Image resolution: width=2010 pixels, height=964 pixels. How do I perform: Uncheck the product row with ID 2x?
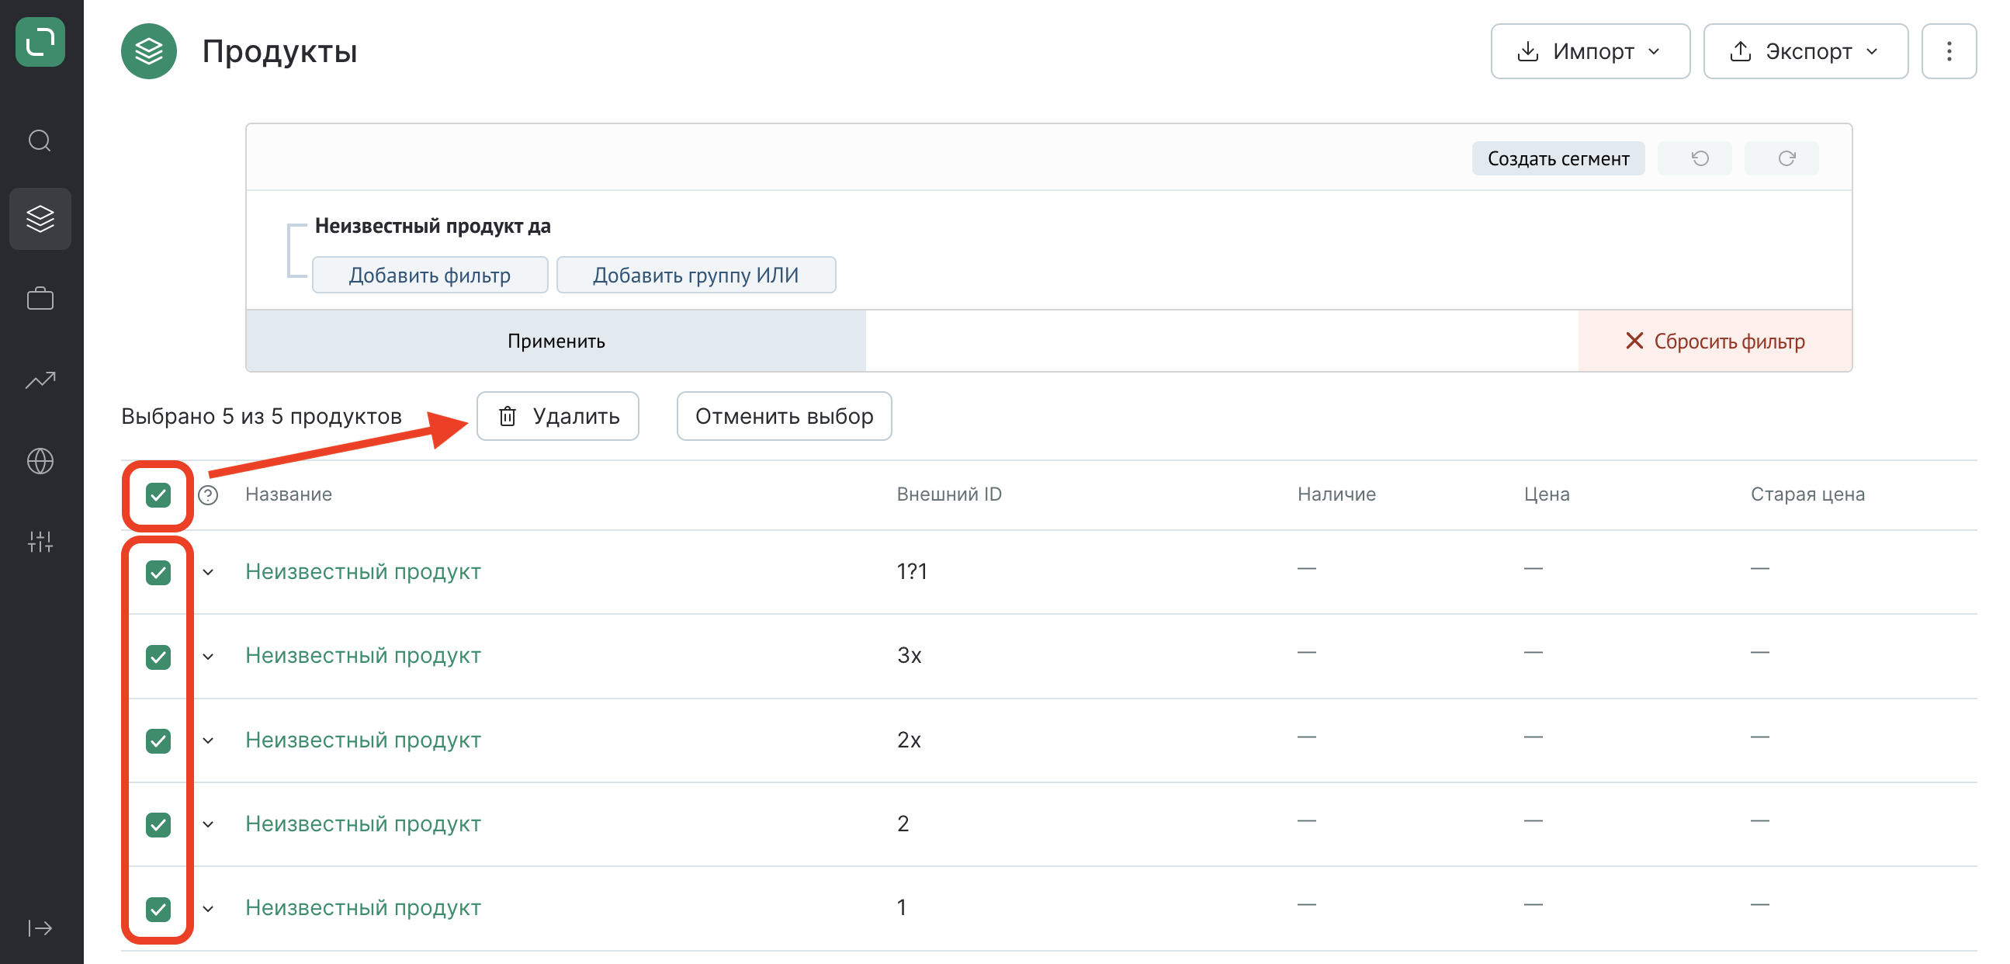point(158,740)
